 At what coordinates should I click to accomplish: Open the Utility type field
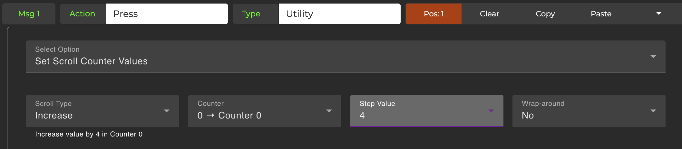click(x=339, y=14)
